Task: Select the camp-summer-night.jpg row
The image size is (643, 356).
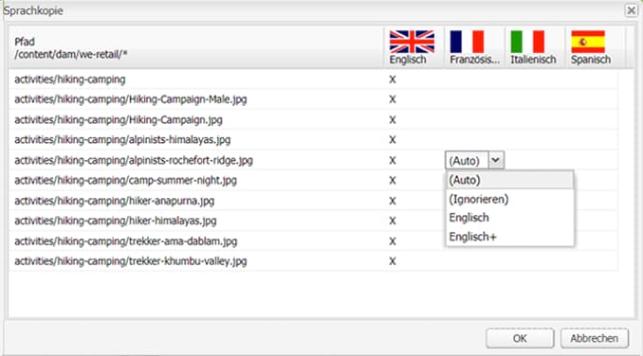Action: pyautogui.click(x=313, y=181)
